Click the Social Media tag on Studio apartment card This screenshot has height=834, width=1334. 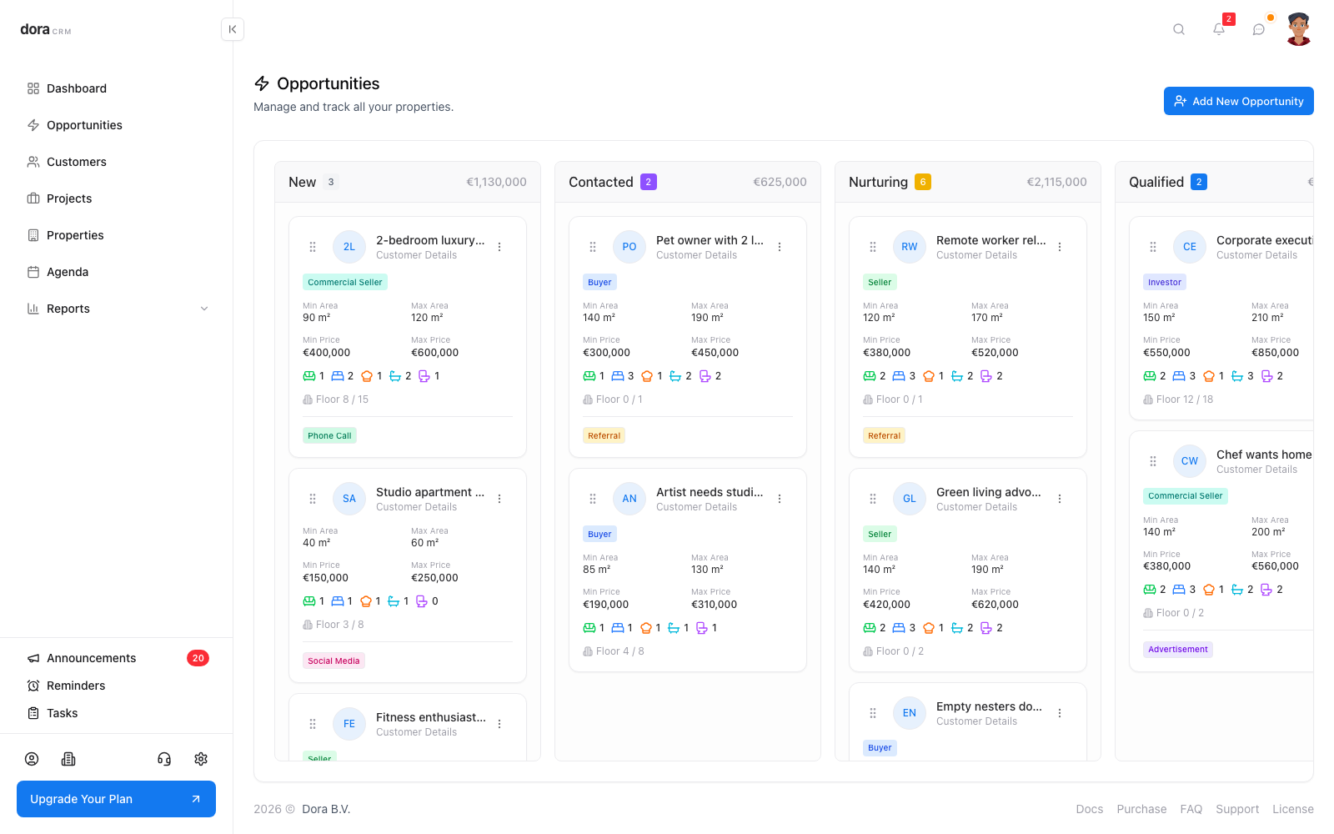tap(333, 661)
